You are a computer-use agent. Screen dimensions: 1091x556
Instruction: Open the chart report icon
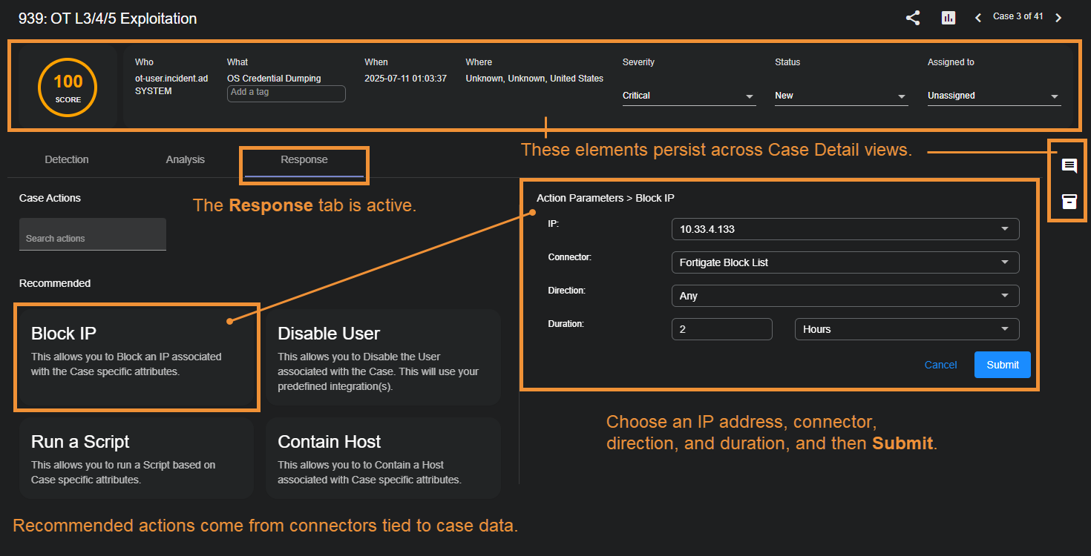coord(948,19)
